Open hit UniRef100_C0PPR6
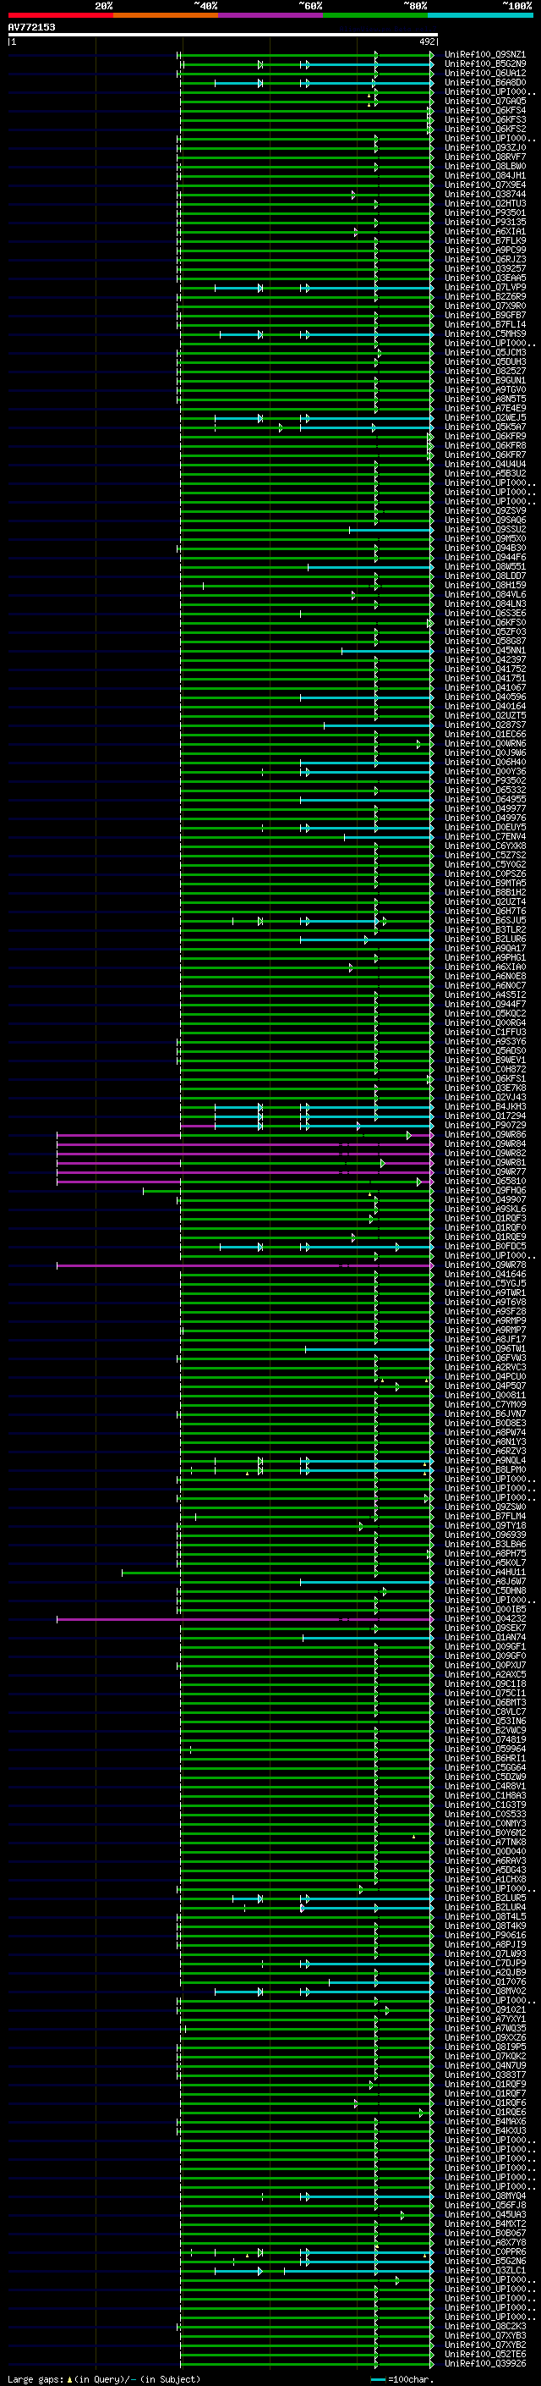 [484, 2251]
